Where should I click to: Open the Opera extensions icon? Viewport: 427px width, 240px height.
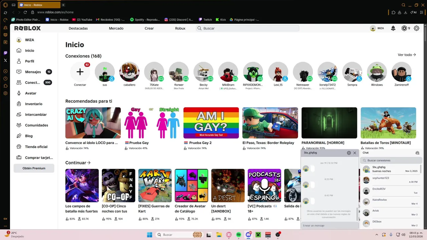[x=394, y=12]
